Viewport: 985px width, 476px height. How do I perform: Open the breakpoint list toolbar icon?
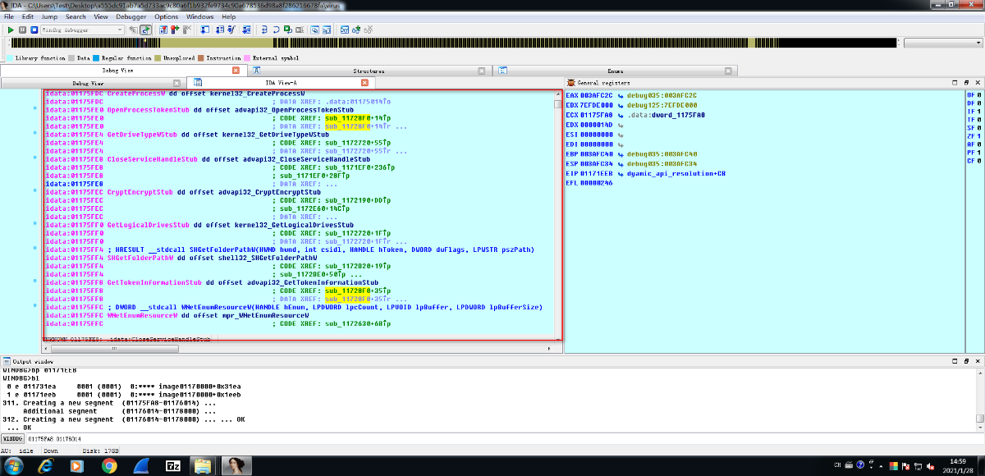point(163,30)
